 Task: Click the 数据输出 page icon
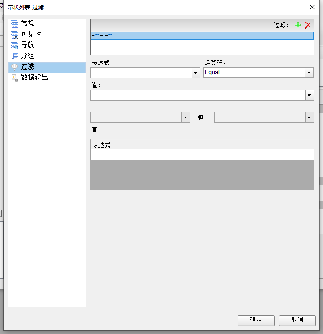tap(15, 78)
